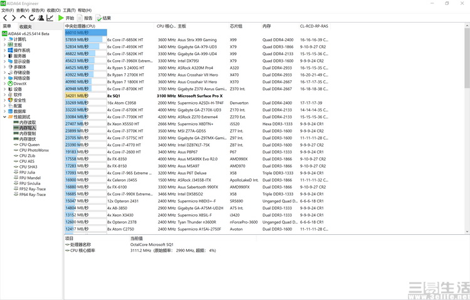470x300 pixels.
Task: Click the results list scrollbar up arrow
Action: 467,26
